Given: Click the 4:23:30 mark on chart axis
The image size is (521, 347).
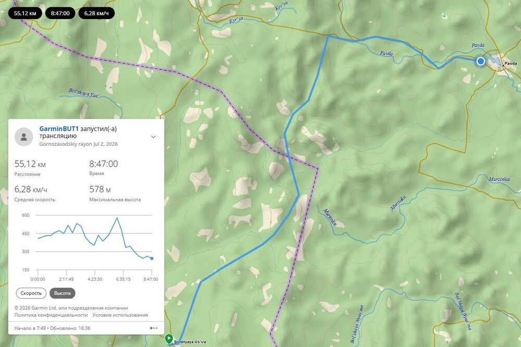Looking at the screenshot, I should [95, 279].
